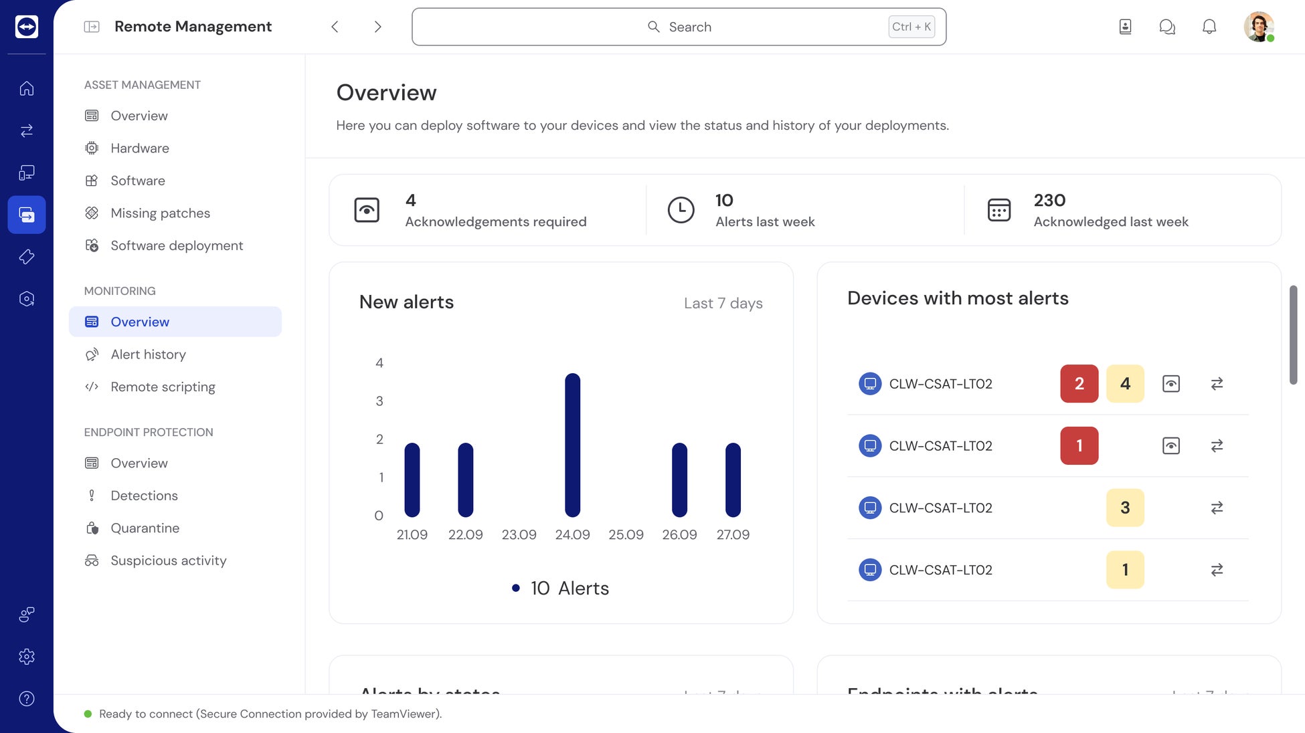Open the Remote Management icon in the left rail
The height and width of the screenshot is (733, 1305).
(27, 215)
